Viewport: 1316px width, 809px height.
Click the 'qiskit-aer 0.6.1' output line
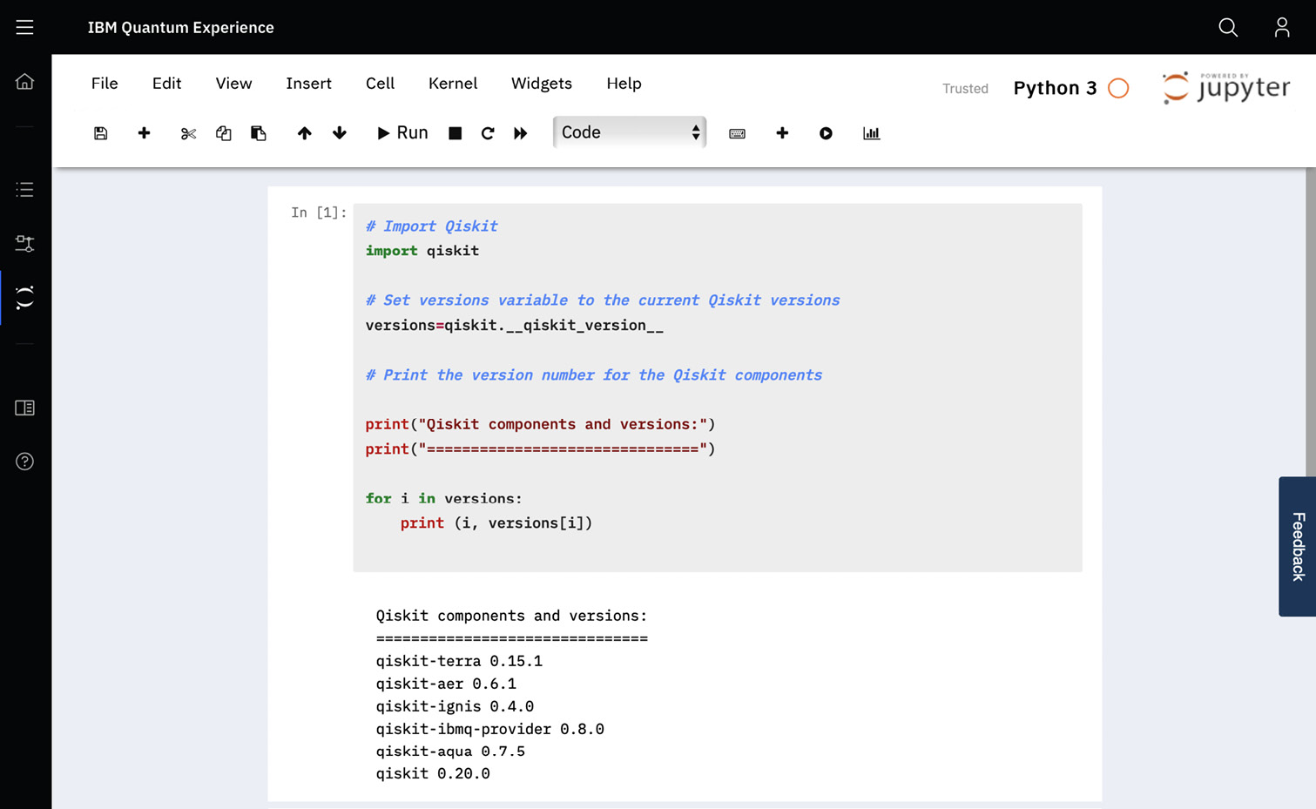pyautogui.click(x=446, y=684)
